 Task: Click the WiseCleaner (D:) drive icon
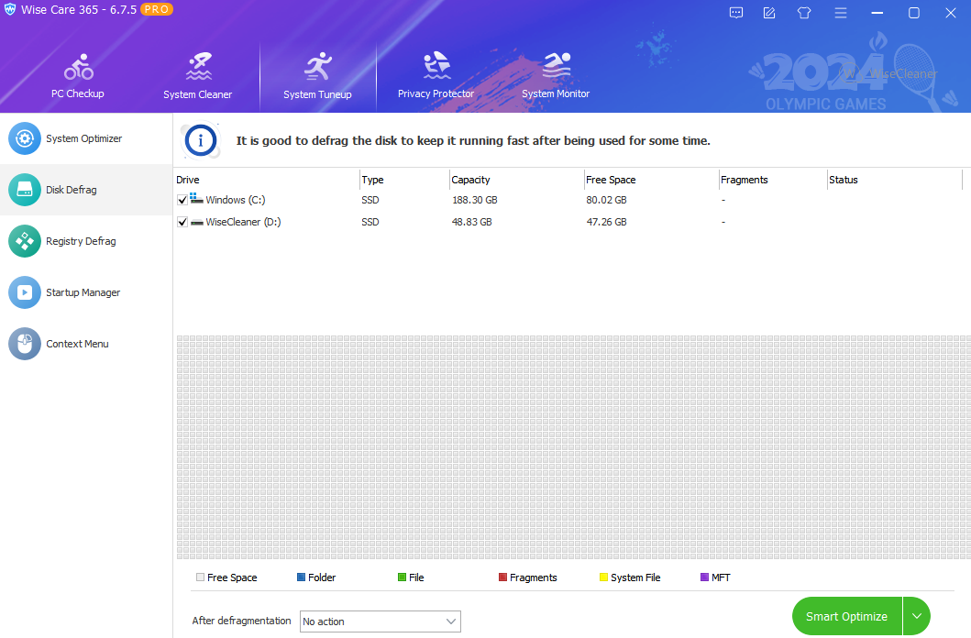click(197, 222)
